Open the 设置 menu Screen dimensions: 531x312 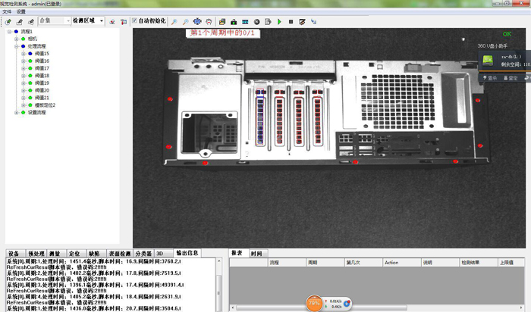(20, 11)
